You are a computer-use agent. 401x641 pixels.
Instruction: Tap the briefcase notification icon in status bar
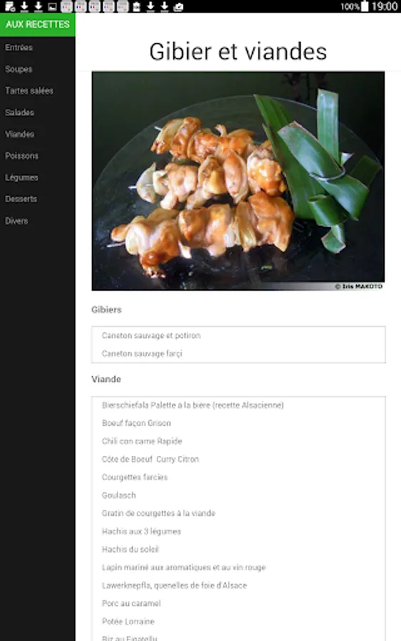178,7
